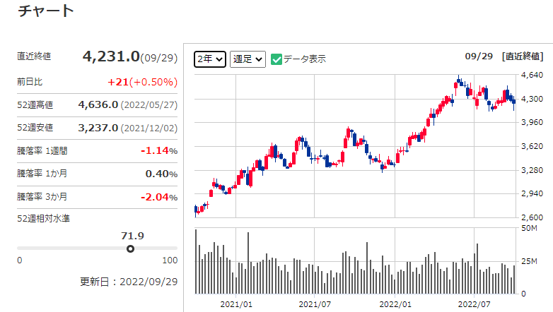Click the チャート heading
Viewport: 553px width, 312px height.
[x=46, y=11]
